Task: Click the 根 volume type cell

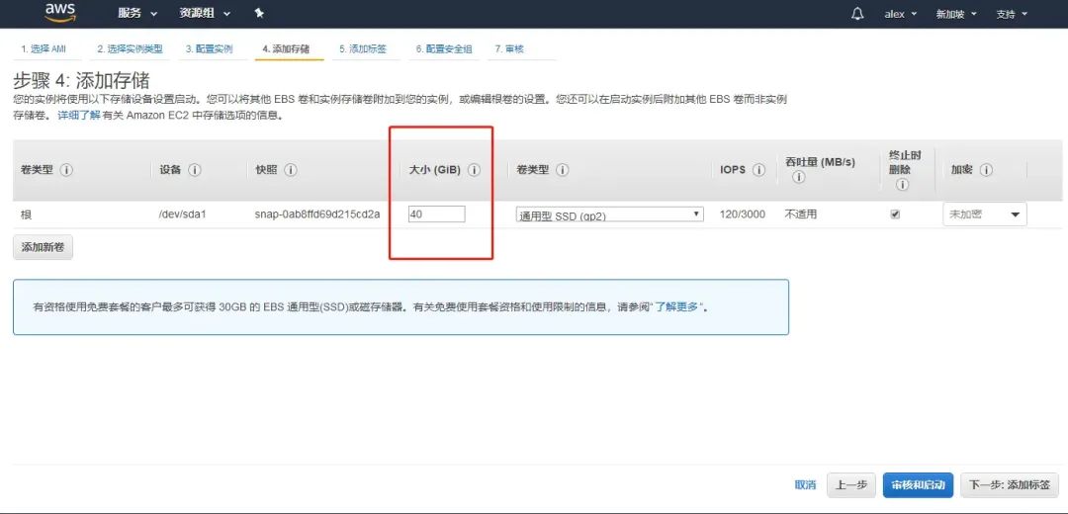Action: coord(26,214)
